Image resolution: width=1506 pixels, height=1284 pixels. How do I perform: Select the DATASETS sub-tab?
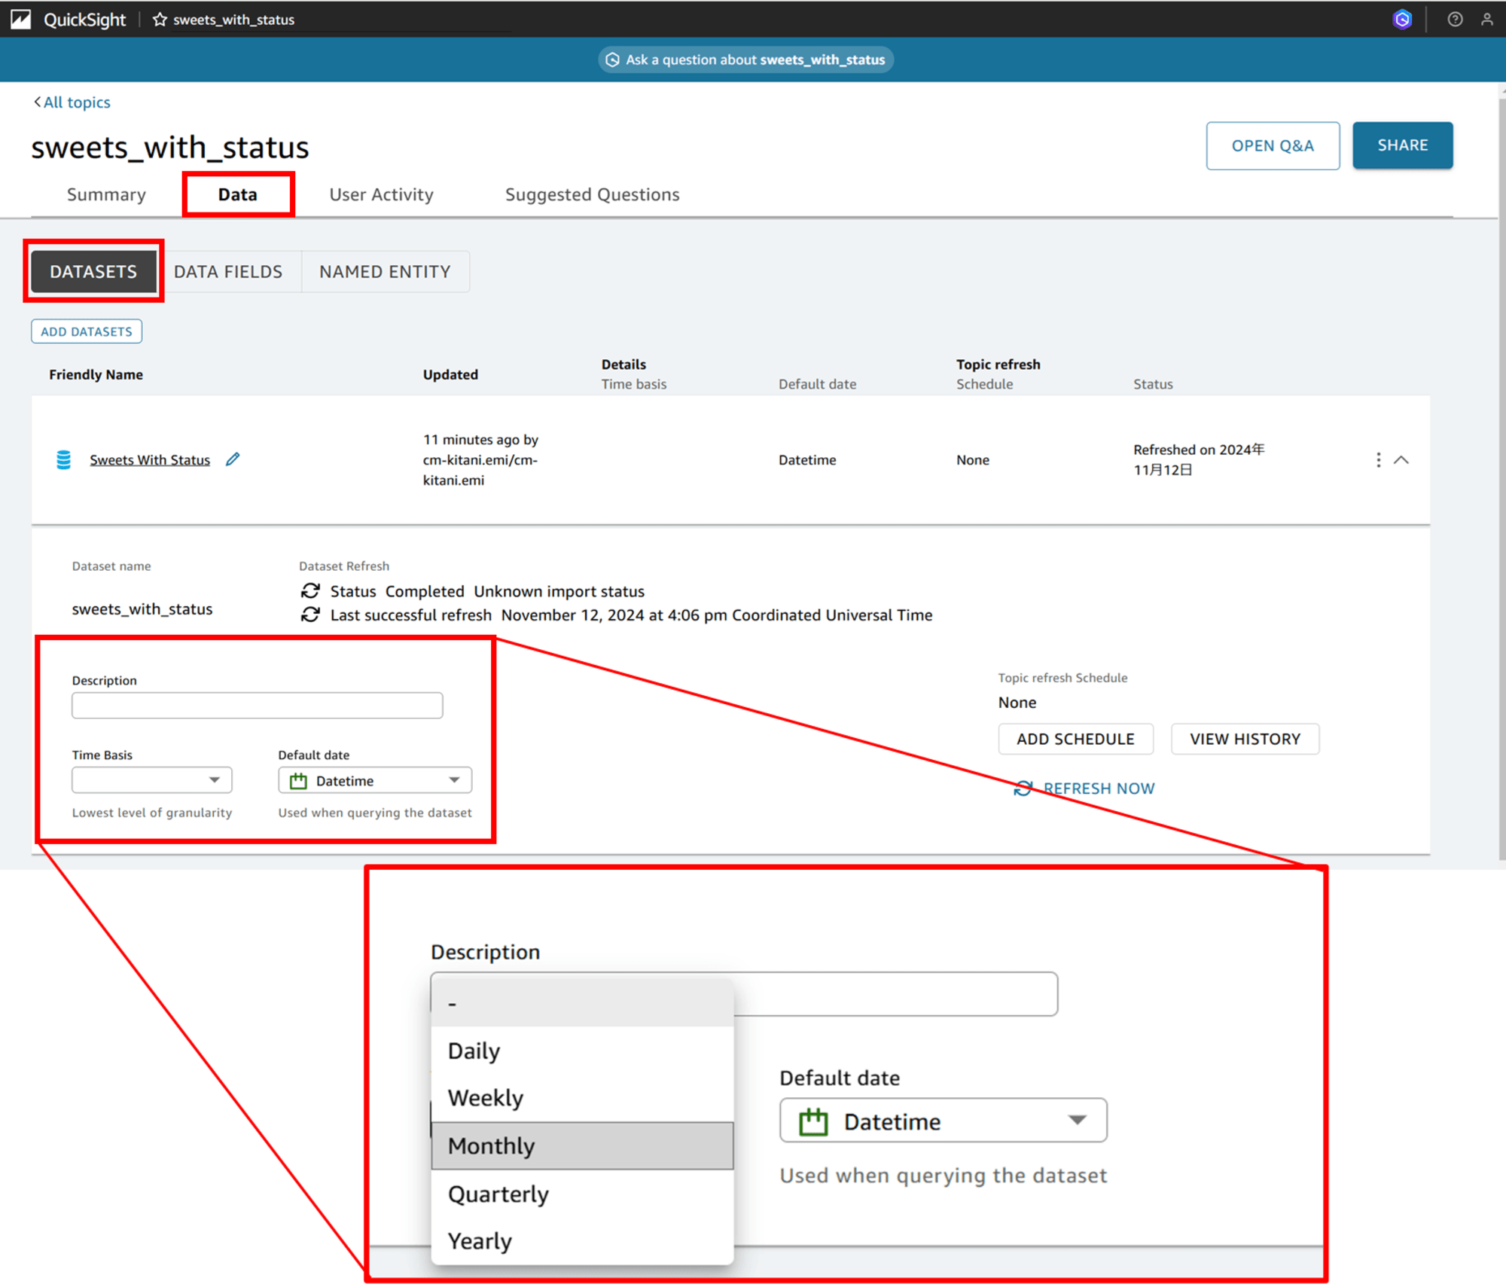click(x=93, y=271)
